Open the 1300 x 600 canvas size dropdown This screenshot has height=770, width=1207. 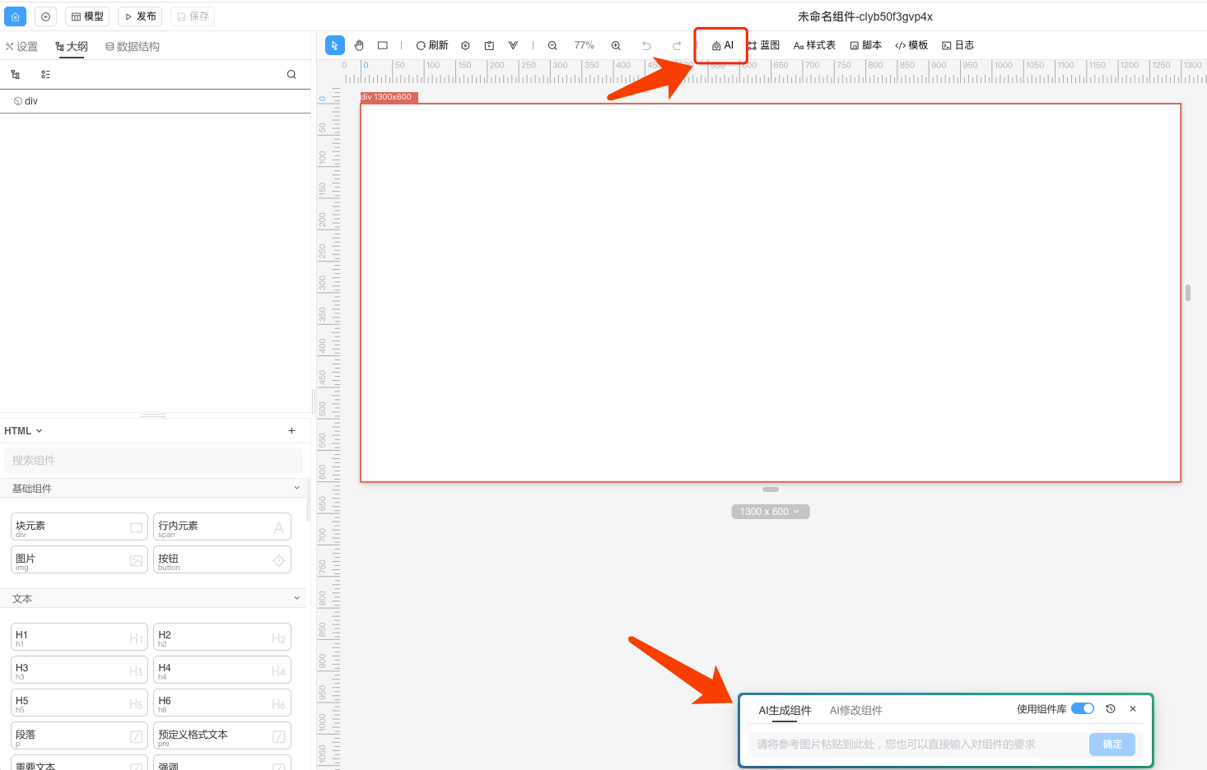tap(770, 512)
